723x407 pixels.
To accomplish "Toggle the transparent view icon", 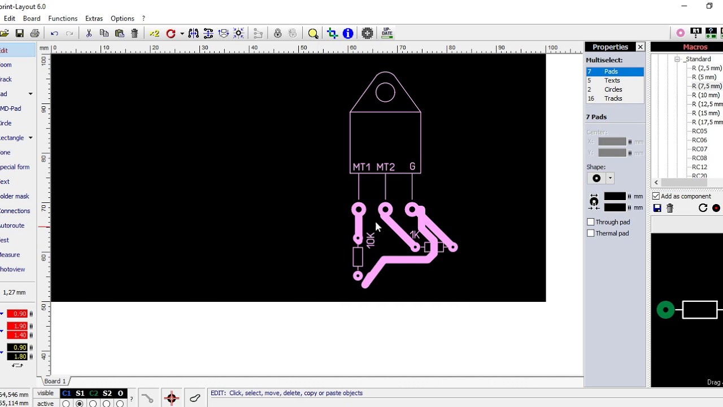I will [x=332, y=33].
